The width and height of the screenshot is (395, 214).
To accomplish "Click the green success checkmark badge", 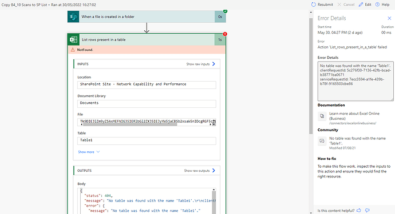I will [225, 11].
